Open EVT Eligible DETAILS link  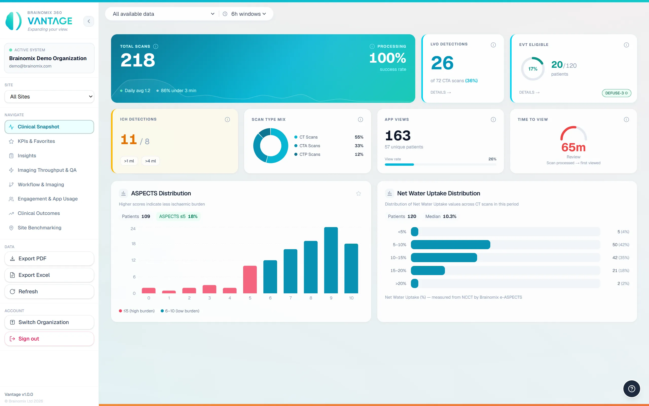coord(529,92)
